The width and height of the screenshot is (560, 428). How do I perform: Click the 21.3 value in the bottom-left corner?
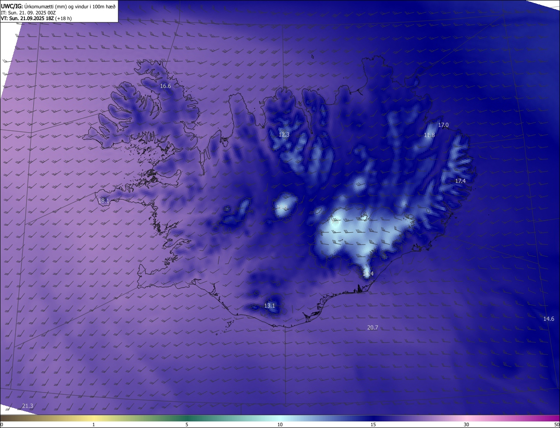(x=27, y=406)
